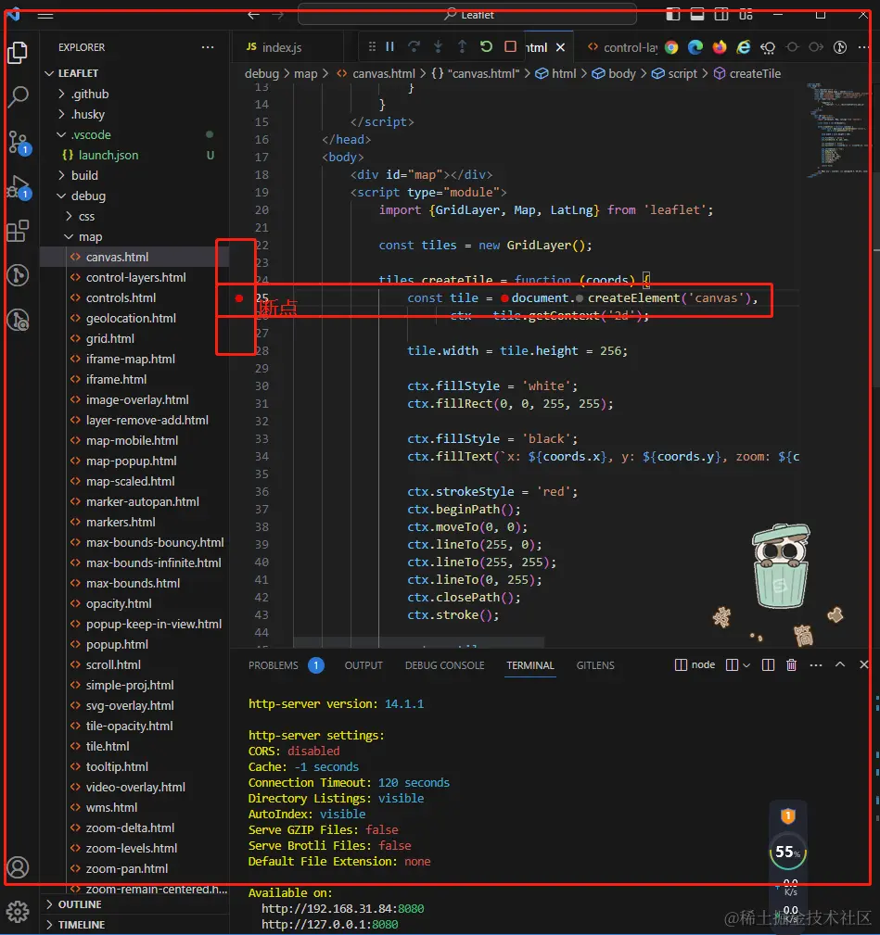The height and width of the screenshot is (935, 880).
Task: Open markers.html in the file tree
Action: point(134,522)
